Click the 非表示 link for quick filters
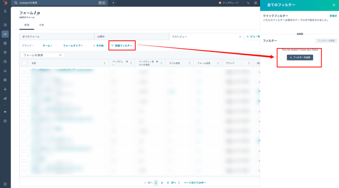This screenshot has height=188, width=339. click(x=333, y=16)
